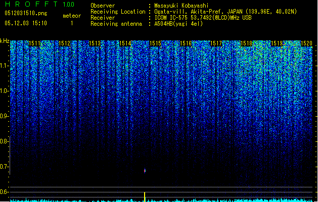Click the 1513 time marker

pyautogui.click(x=95, y=43)
